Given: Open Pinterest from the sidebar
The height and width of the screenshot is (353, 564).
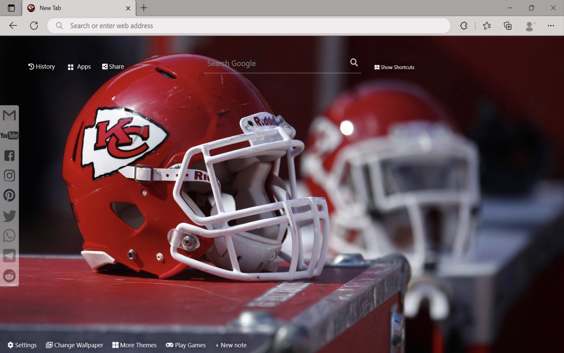Looking at the screenshot, I should [x=9, y=195].
